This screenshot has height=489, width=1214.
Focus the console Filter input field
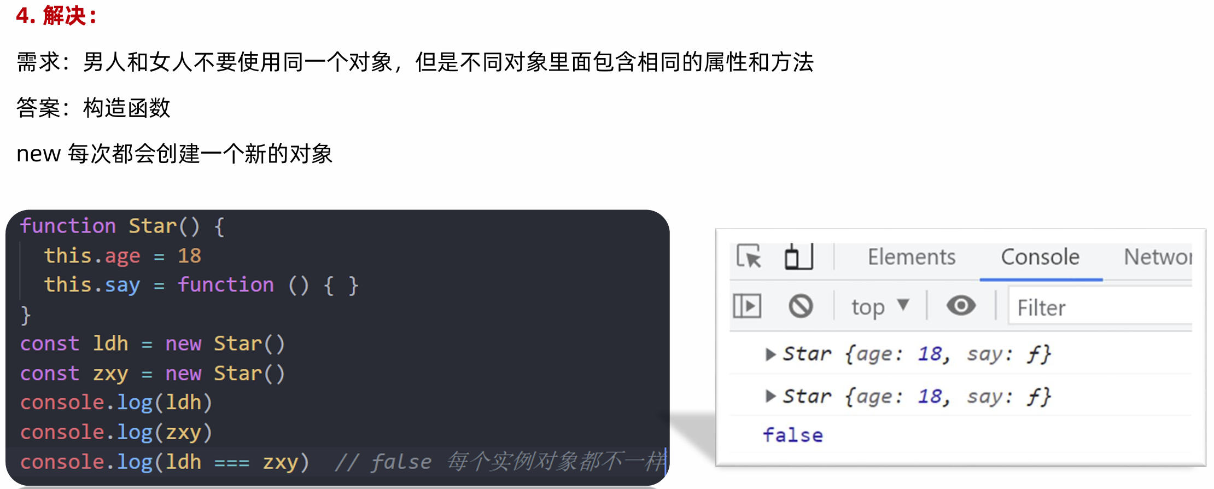tap(1100, 308)
